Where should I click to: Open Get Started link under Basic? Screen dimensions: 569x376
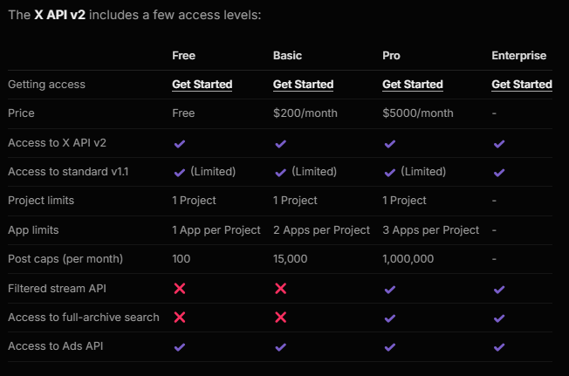[303, 85]
